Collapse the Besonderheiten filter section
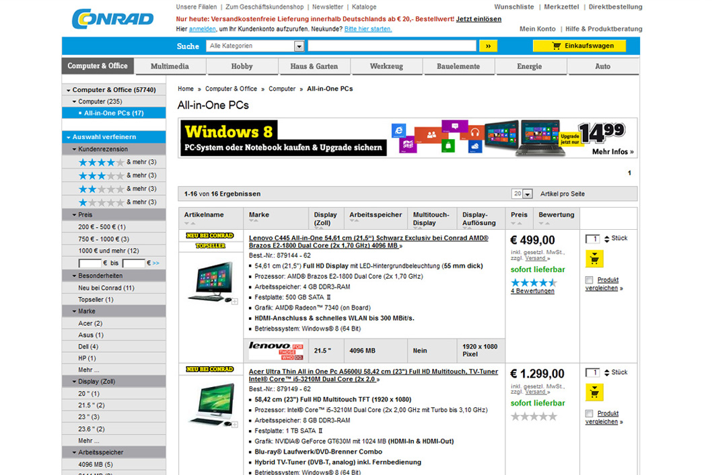712x475 pixels. coord(75,275)
